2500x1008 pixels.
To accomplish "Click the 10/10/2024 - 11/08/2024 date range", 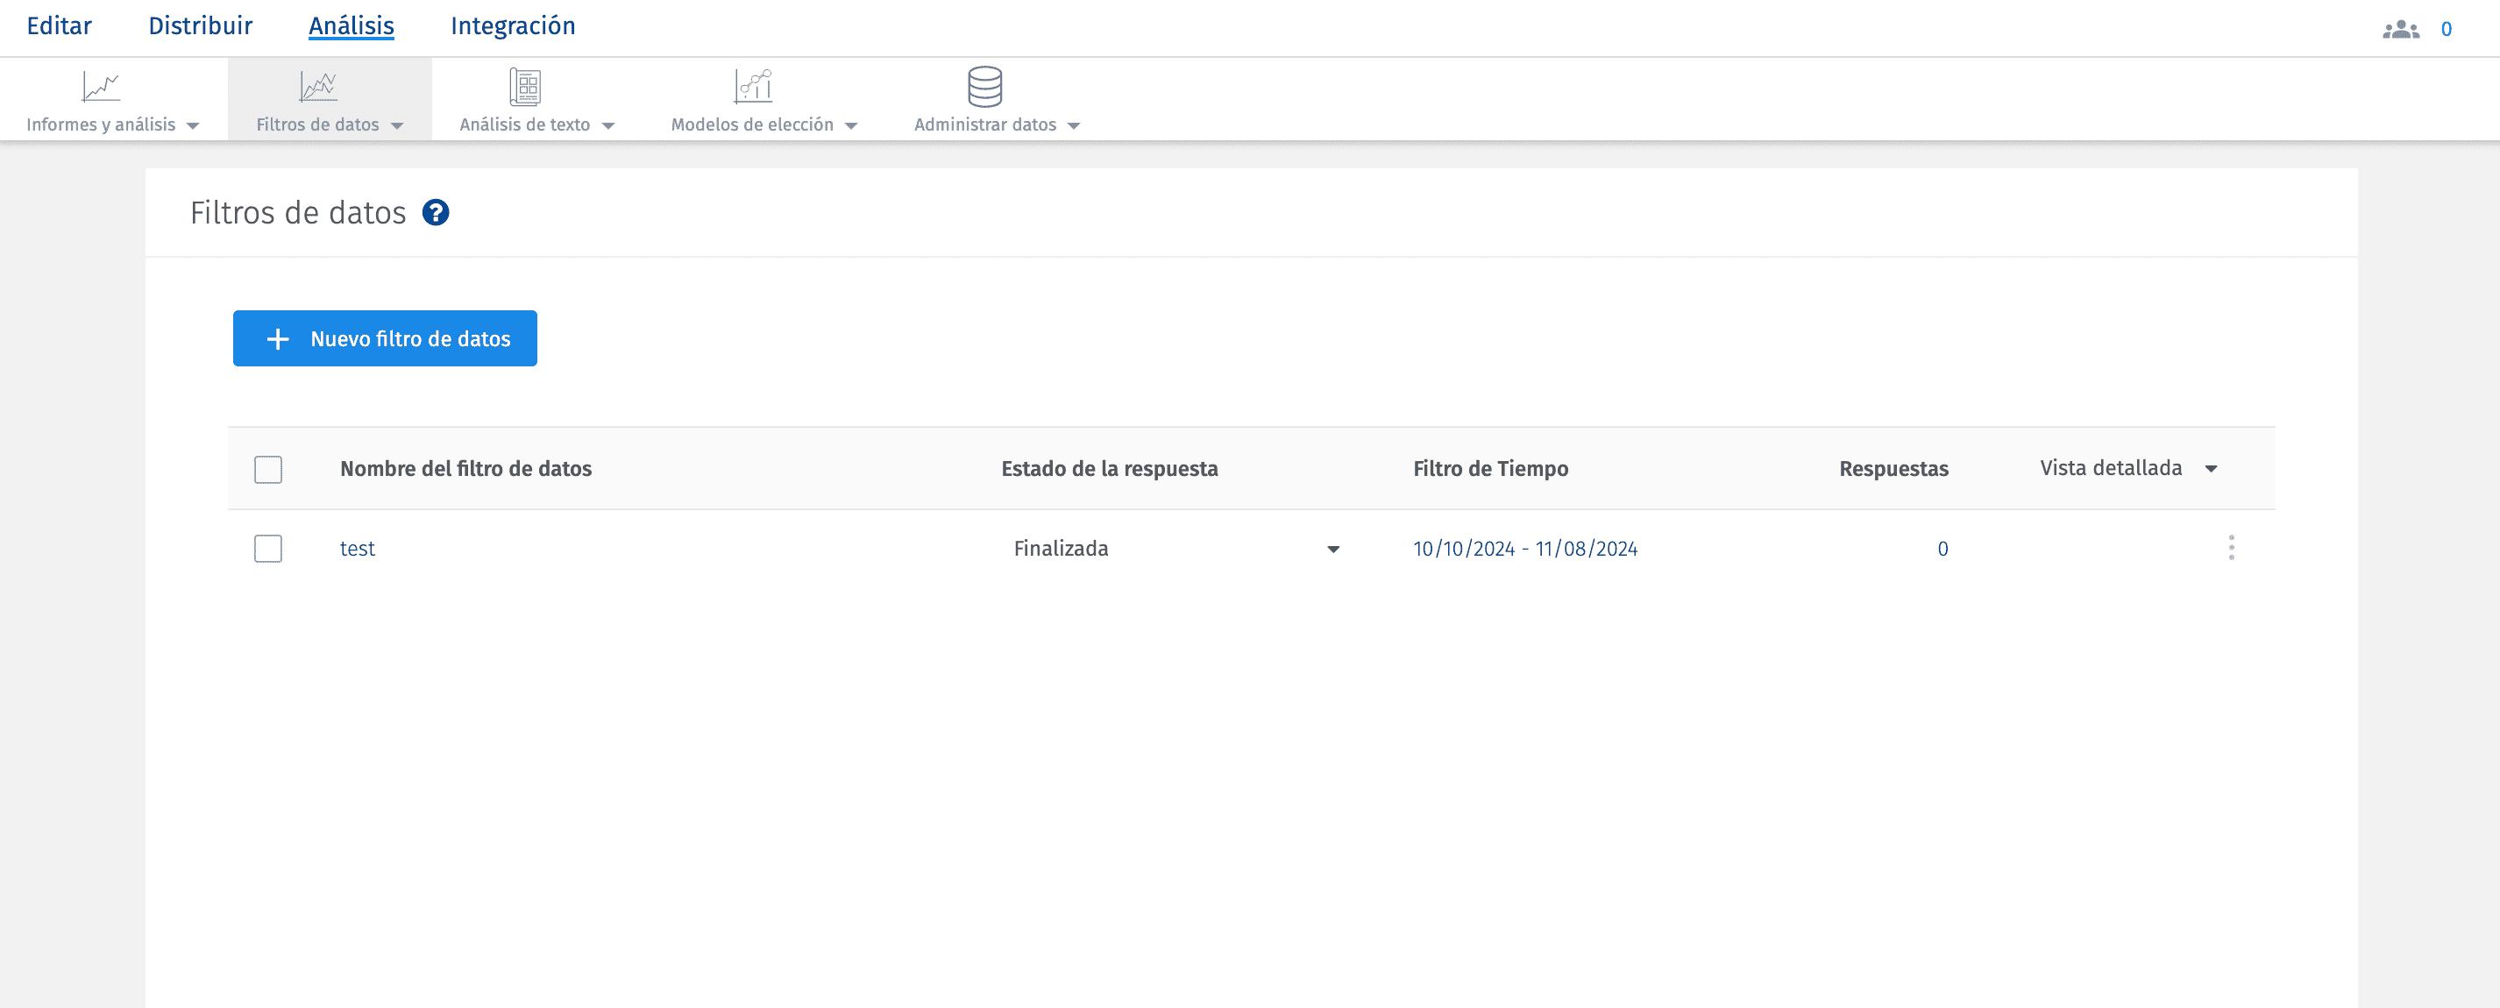I will click(1524, 549).
